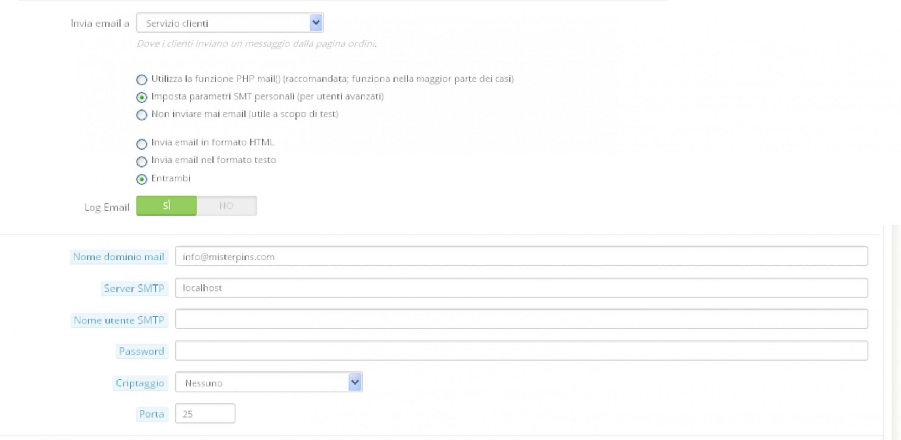The height and width of the screenshot is (440, 901).
Task: Select PHP mail() function radio option
Action: (142, 79)
